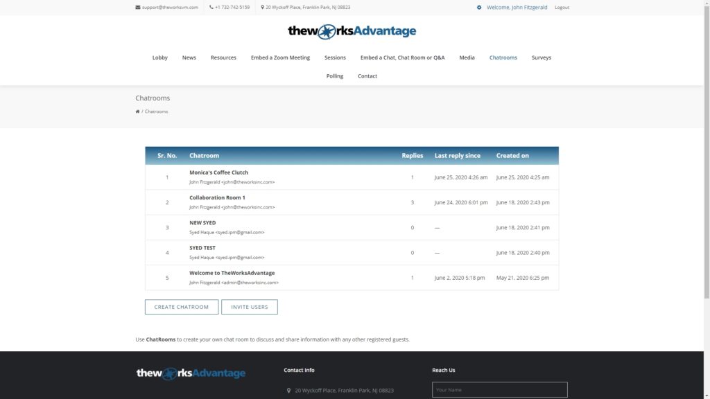Click admin@theworksinc.com author text

(x=250, y=283)
